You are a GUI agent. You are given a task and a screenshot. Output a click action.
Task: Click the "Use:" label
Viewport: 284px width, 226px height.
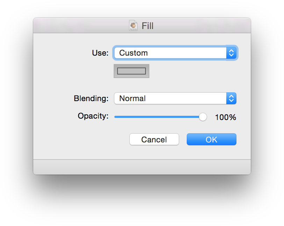(100, 53)
